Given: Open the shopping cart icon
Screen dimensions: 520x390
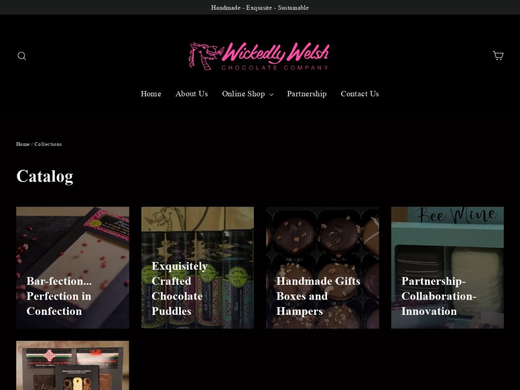Looking at the screenshot, I should (498, 55).
